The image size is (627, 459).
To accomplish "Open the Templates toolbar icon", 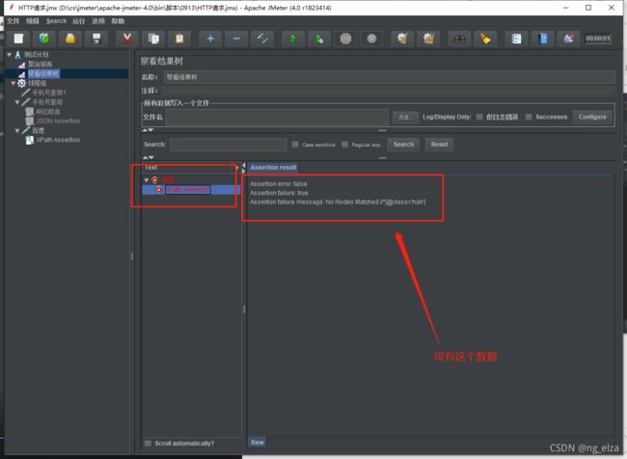I will tap(44, 39).
